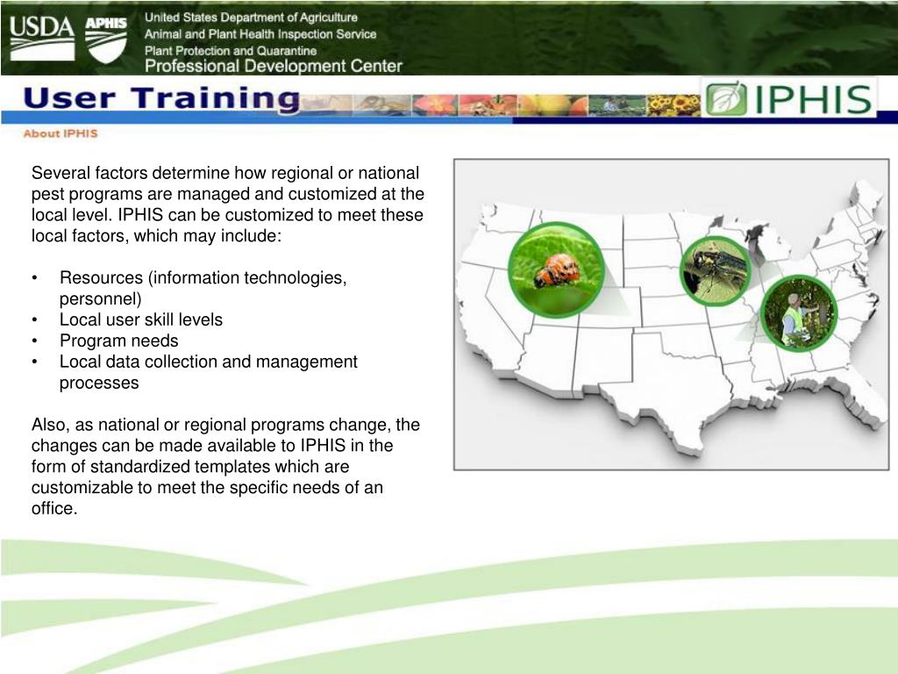Click the 'Local user skill levels' bullet
Viewport: 898px width, 674px height.
coord(141,319)
